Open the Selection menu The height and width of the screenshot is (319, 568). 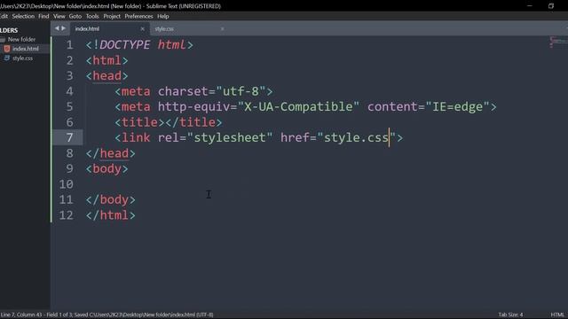click(x=23, y=16)
